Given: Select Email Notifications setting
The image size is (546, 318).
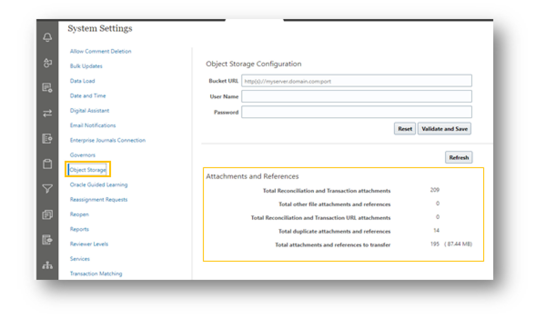Looking at the screenshot, I should click(93, 125).
